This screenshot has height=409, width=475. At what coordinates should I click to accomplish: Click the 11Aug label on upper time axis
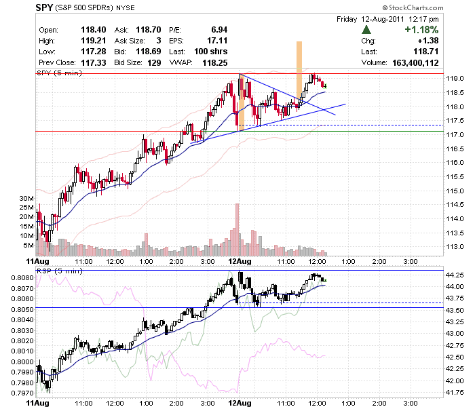37,261
